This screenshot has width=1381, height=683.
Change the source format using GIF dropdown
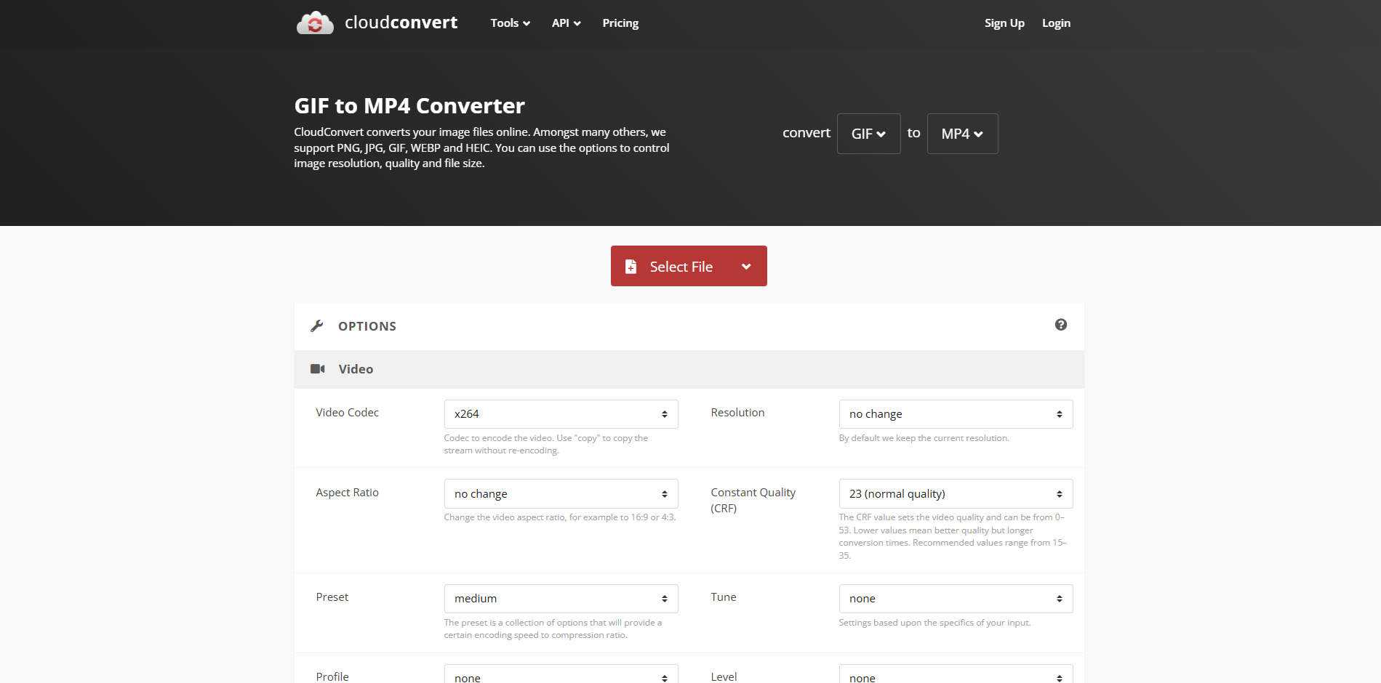pos(868,133)
